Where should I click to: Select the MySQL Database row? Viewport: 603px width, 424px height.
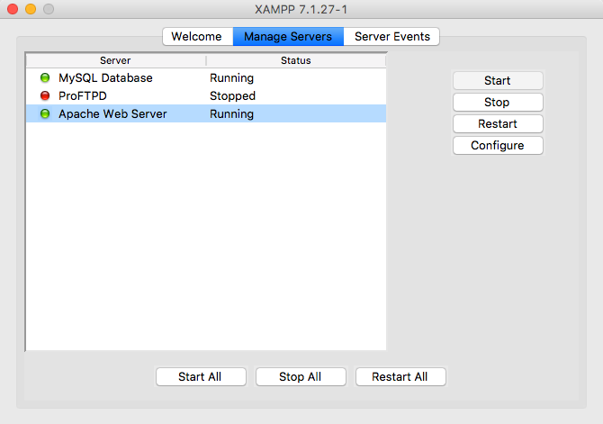tap(206, 78)
